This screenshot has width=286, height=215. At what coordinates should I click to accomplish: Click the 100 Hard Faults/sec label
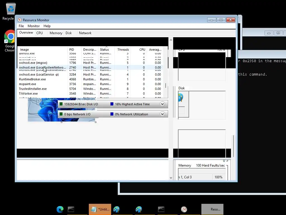tap(210, 165)
